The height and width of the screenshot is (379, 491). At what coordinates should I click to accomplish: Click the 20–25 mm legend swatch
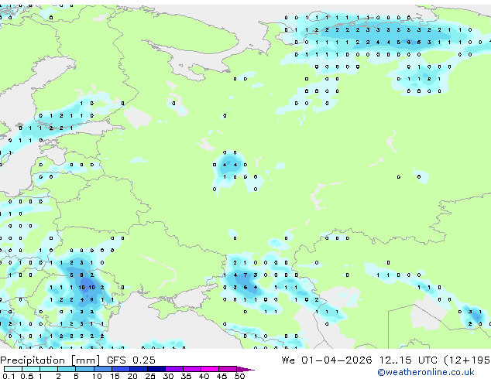[139, 369]
